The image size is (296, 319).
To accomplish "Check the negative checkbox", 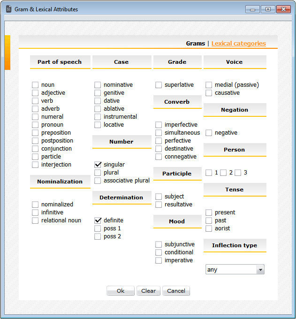I will tap(209, 133).
